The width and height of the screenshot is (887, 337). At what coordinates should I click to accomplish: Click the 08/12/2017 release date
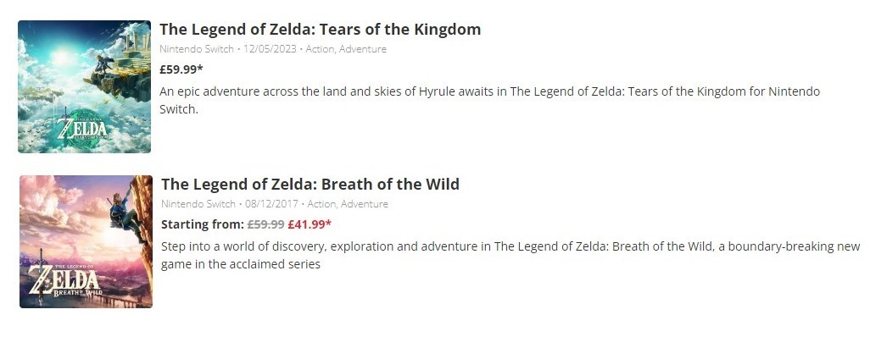point(271,204)
